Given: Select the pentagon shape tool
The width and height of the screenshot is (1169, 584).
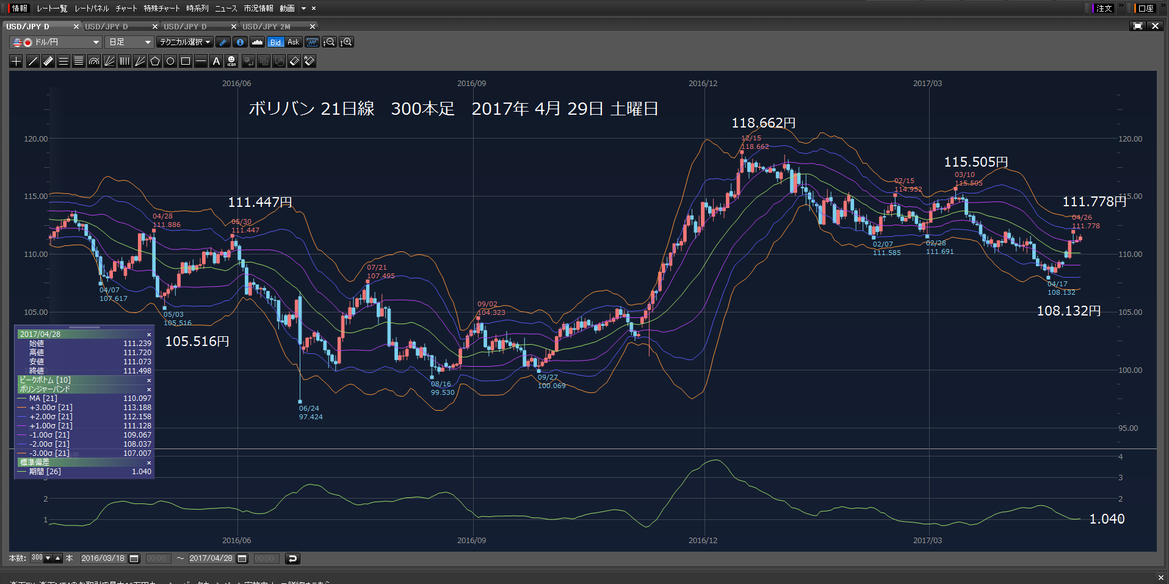Looking at the screenshot, I should [155, 61].
